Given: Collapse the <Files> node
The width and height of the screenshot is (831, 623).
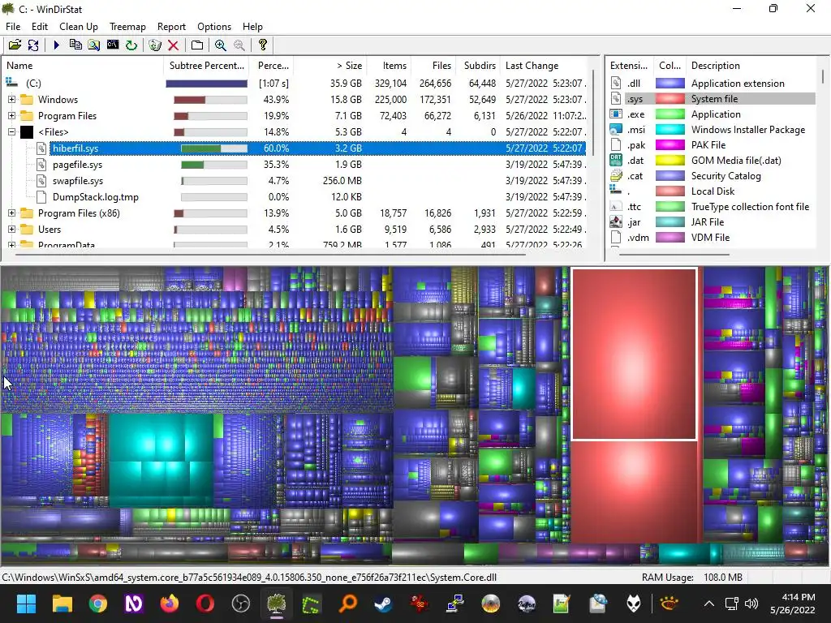Looking at the screenshot, I should (x=11, y=132).
